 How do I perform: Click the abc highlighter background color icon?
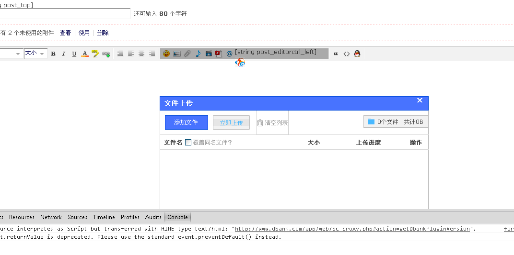tap(95, 54)
